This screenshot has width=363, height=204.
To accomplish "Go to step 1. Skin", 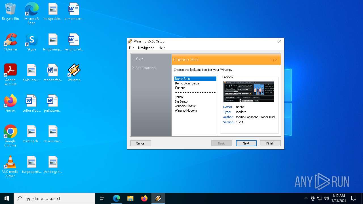I will [x=138, y=59].
